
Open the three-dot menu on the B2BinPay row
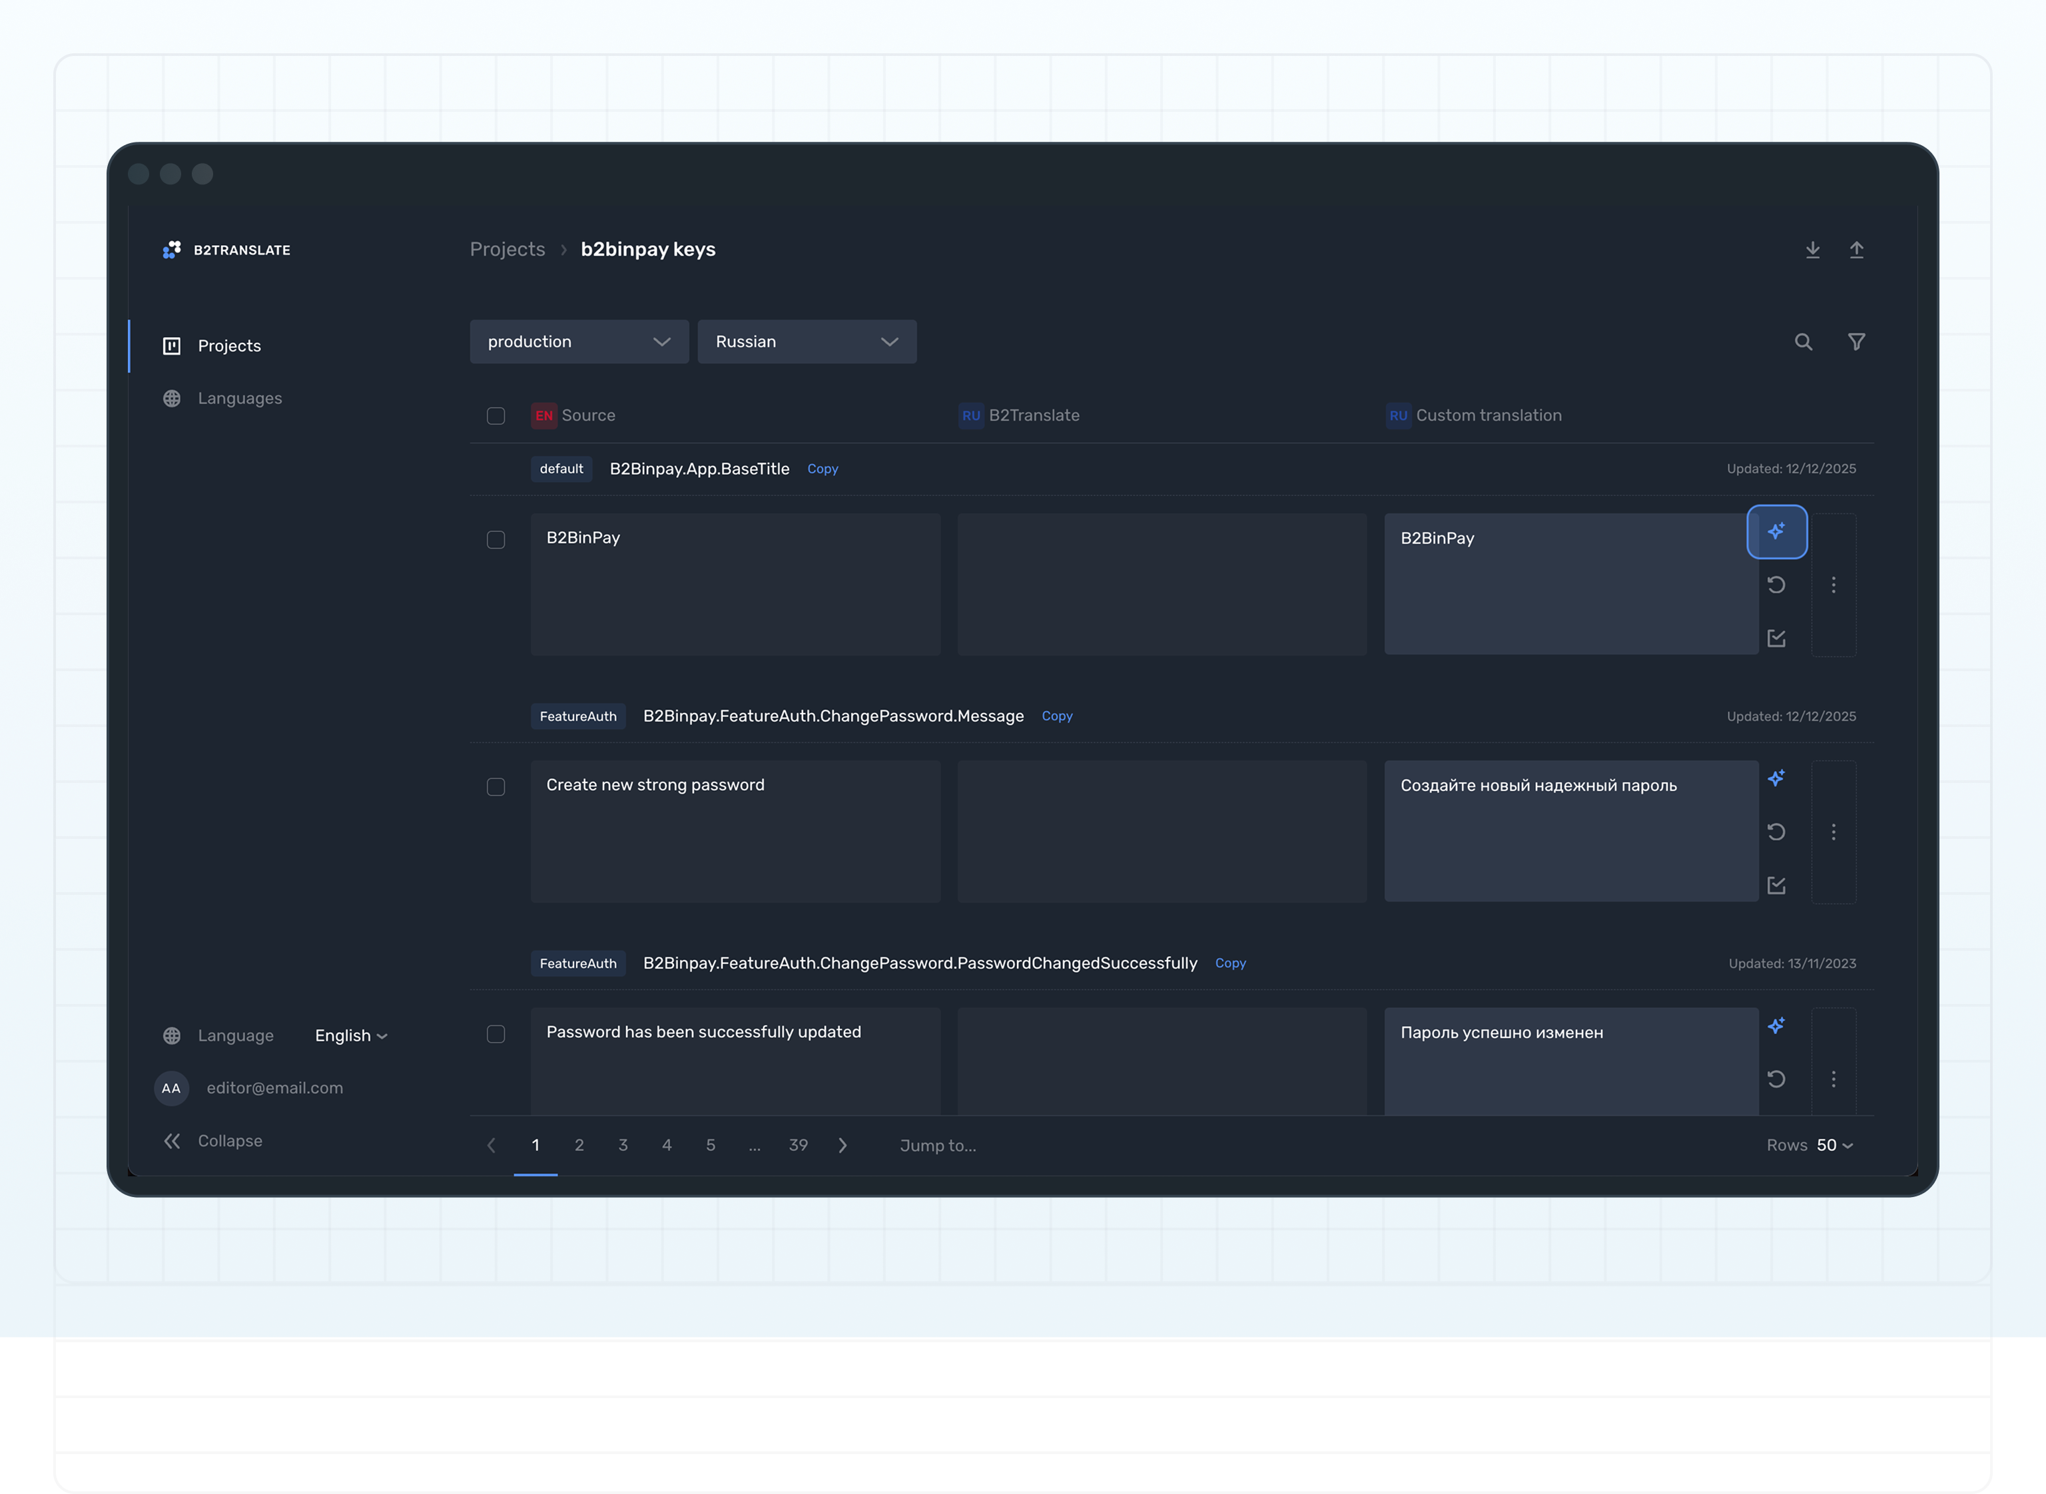(1834, 585)
